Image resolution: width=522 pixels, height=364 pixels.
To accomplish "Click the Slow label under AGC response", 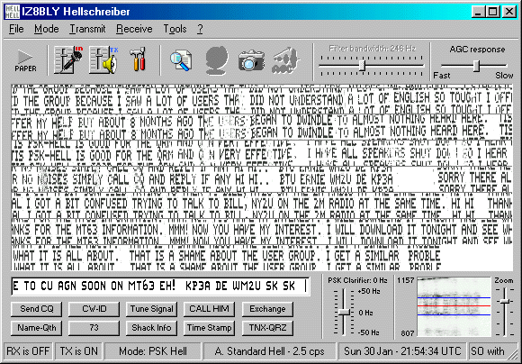I will tap(504, 76).
